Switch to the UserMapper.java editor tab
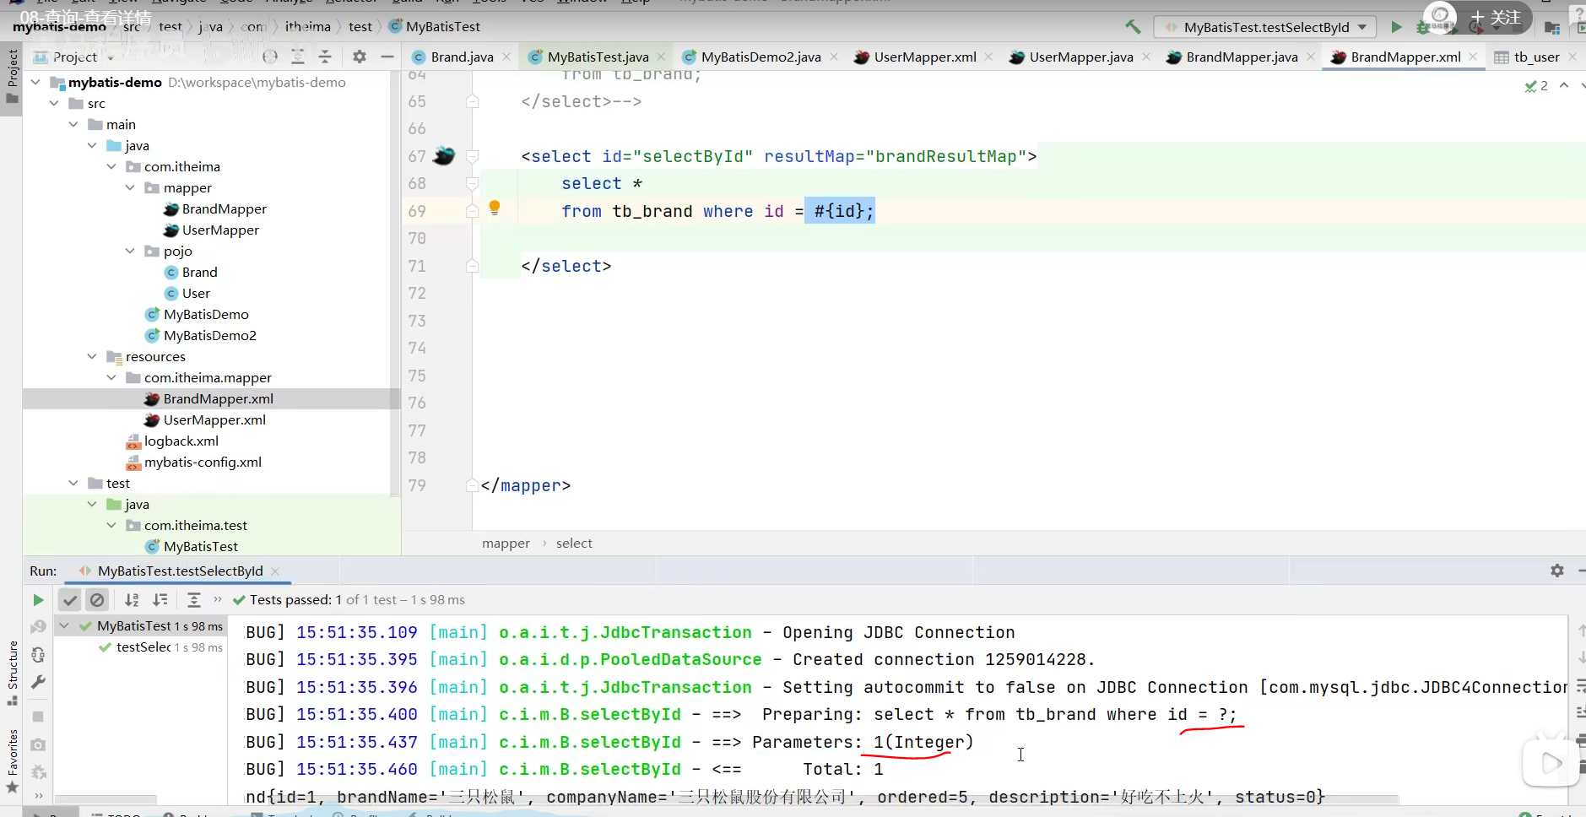 1081,57
